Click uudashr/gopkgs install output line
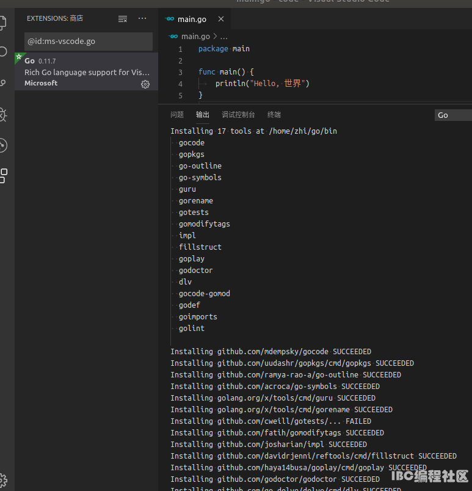 click(x=292, y=363)
